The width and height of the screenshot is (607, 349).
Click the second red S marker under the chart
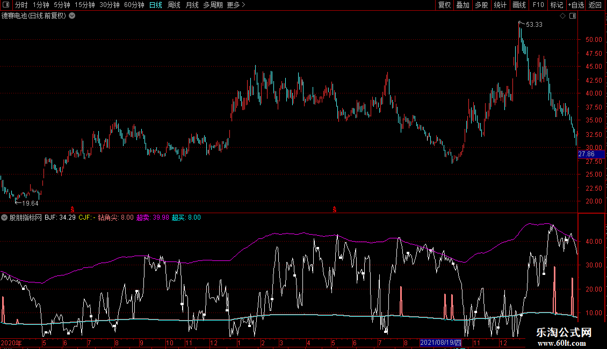point(335,209)
